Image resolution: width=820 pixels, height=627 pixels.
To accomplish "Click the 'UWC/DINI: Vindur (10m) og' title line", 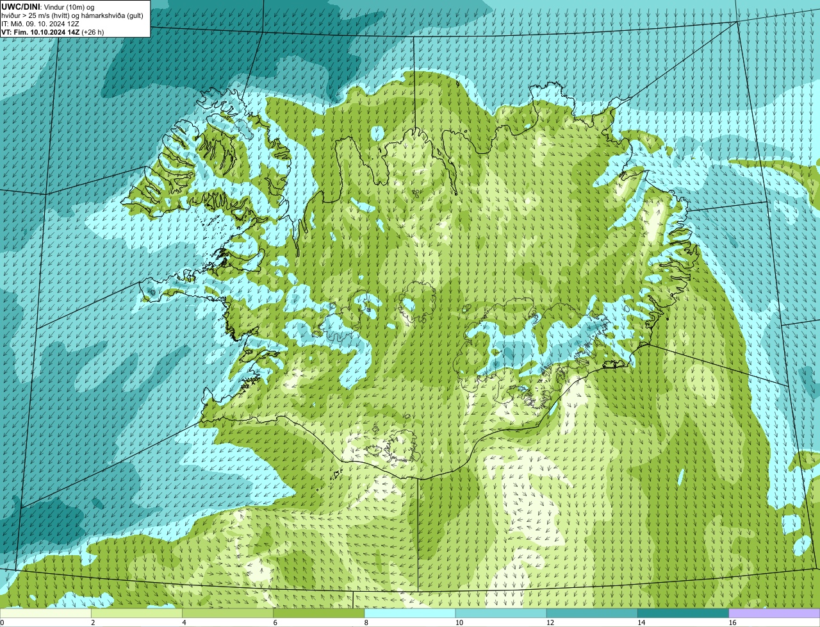I will [48, 6].
